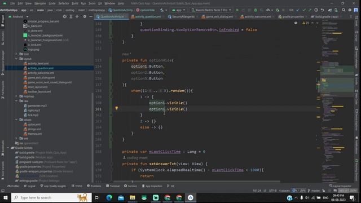Image resolution: width=361 pixels, height=203 pixels.
Task: Open Project panel options gear
Action: pyautogui.click(x=85, y=16)
